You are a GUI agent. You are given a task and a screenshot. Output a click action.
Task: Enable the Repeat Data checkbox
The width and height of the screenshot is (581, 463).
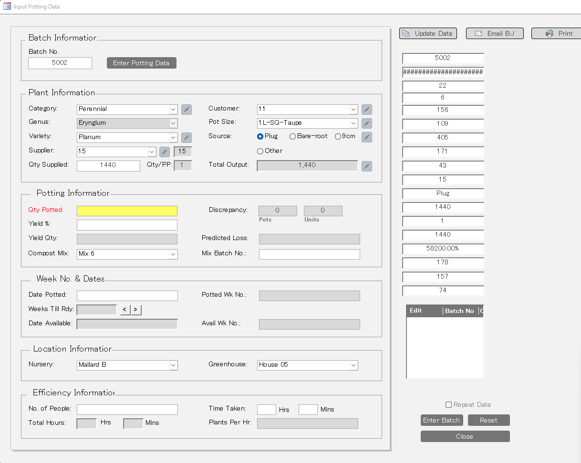tap(448, 405)
